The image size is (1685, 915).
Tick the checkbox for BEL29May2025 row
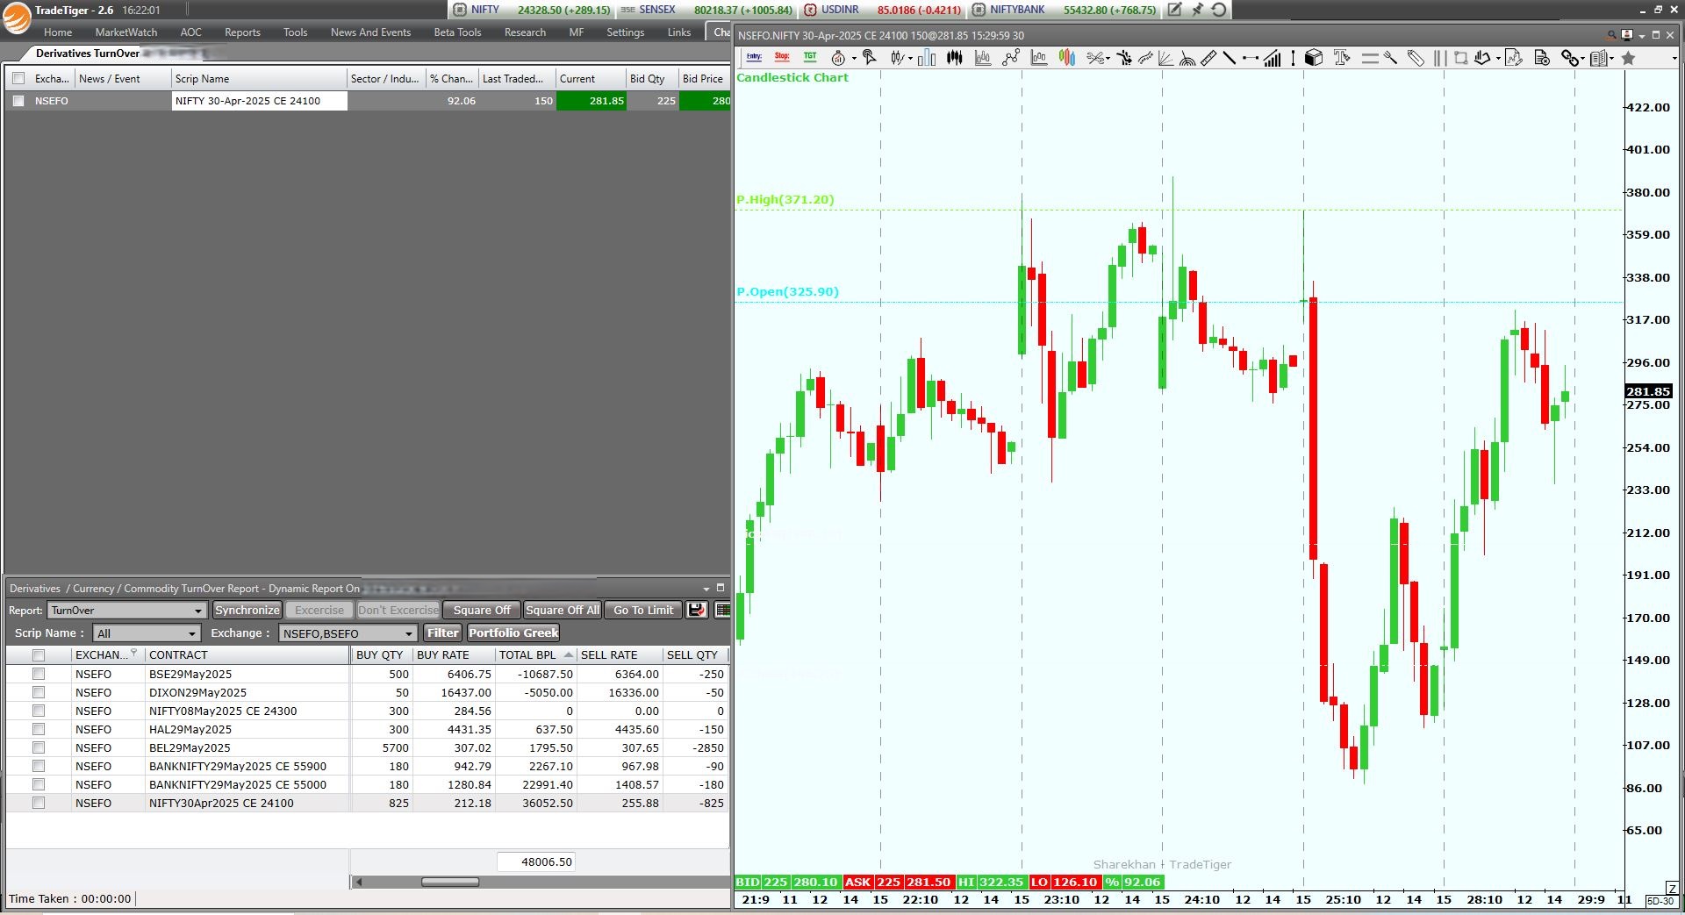coord(38,747)
